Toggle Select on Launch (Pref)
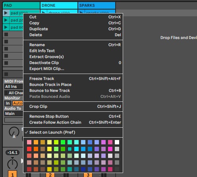The width and height of the screenshot is (197, 177). 73,132
